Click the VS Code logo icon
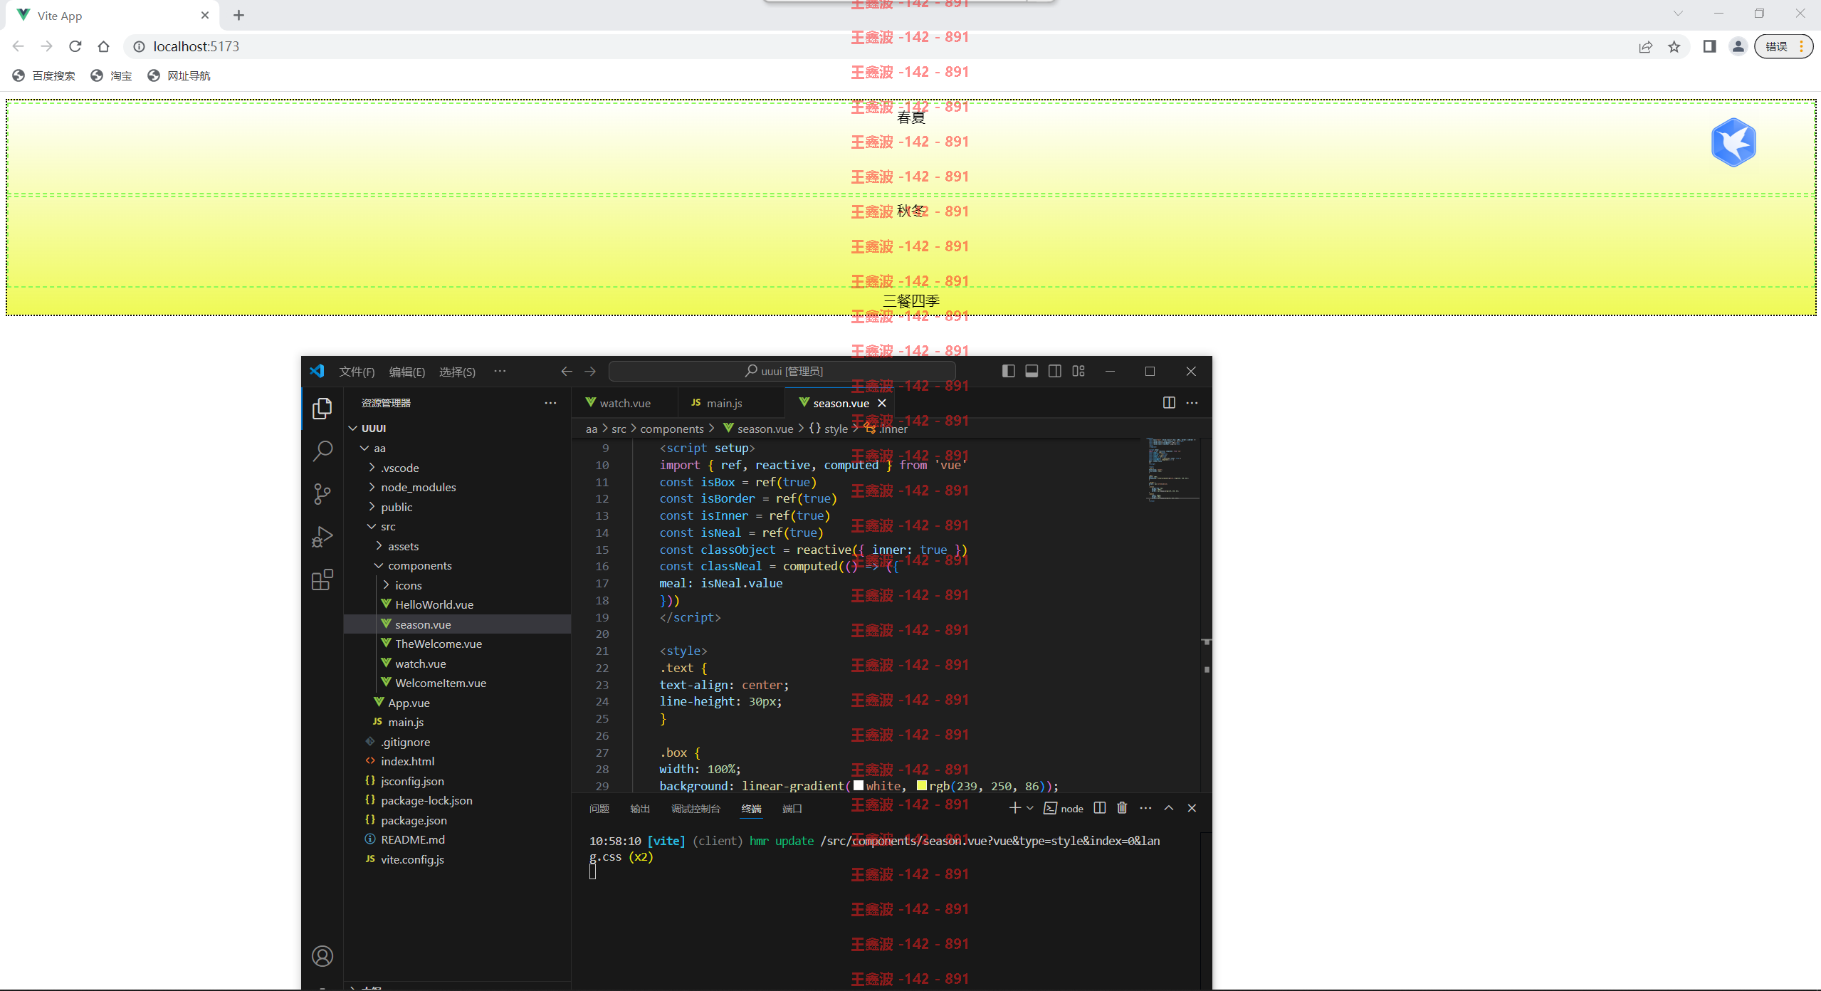 point(317,371)
